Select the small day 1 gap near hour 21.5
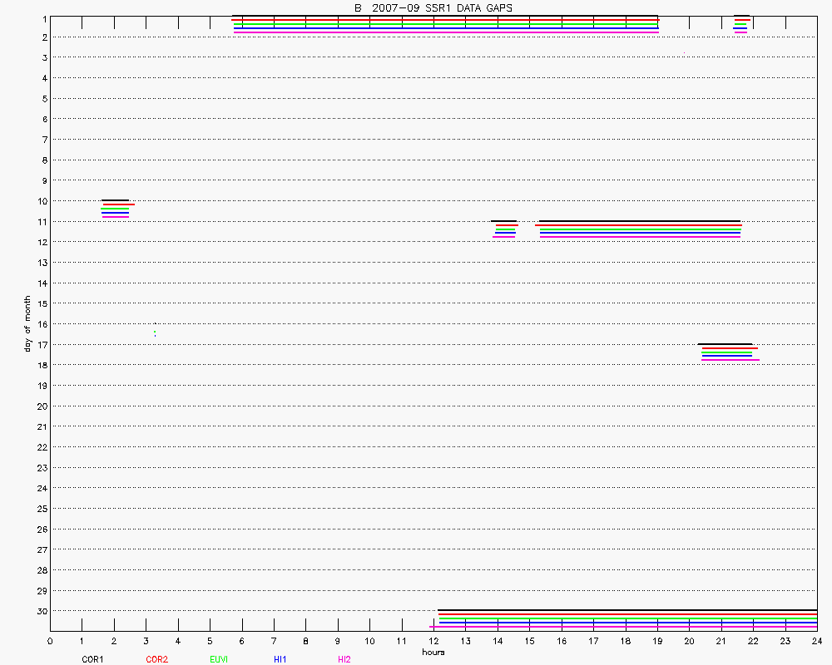Screen dimensions: 832x665 (x=740, y=24)
